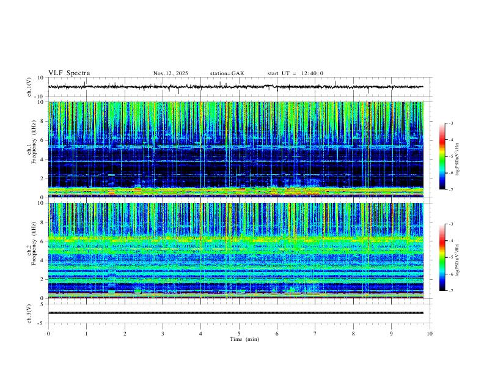Click the '4' kHz tick on ch.1 spectrogram
The image size is (484, 374).
click(43, 159)
